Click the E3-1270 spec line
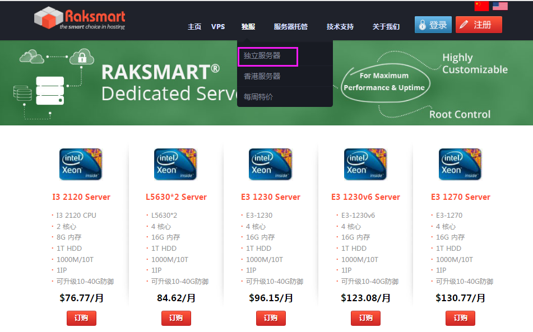The width and height of the screenshot is (533, 332). [x=449, y=215]
